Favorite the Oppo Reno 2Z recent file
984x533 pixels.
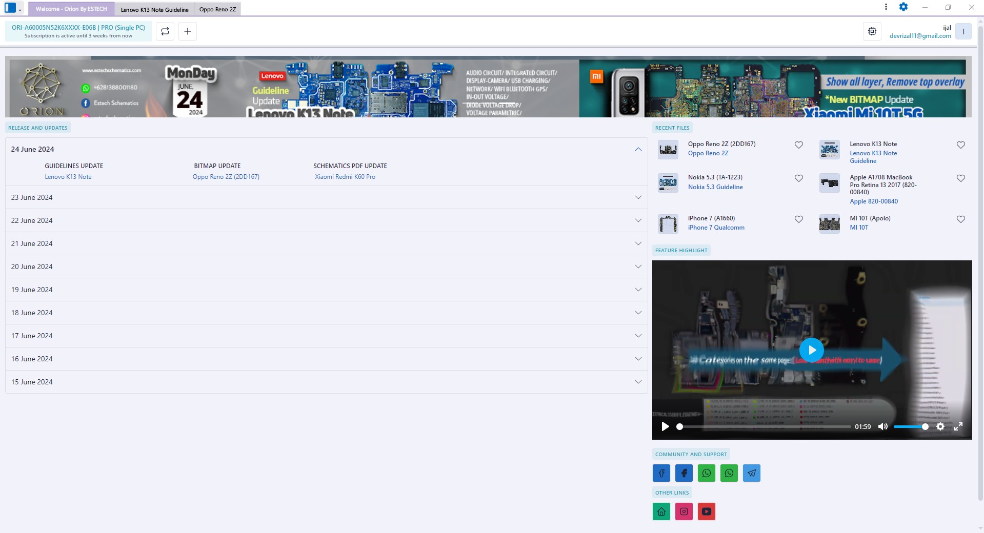[x=798, y=145]
